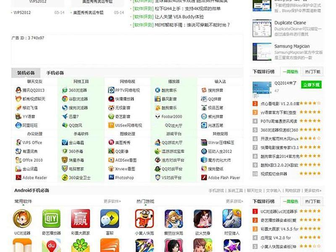Open the Duplicate Cleane software title

(x=290, y=23)
